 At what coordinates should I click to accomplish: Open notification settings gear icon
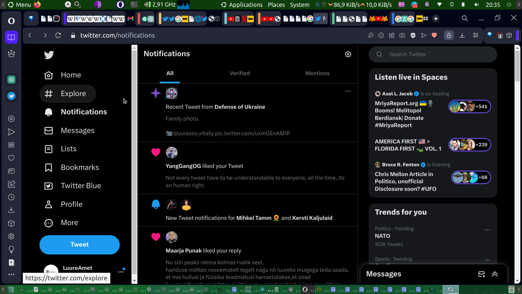coord(348,54)
